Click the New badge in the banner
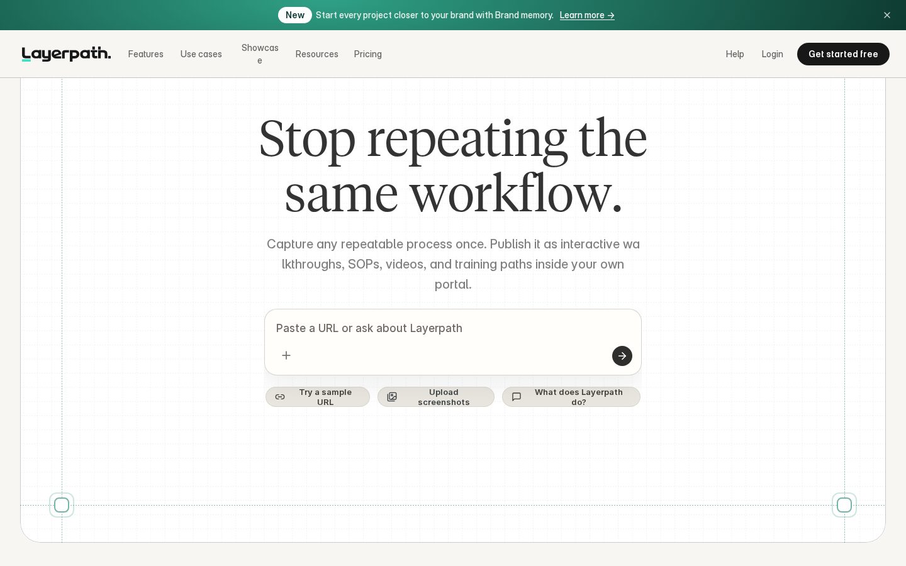 (295, 15)
